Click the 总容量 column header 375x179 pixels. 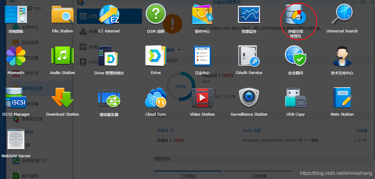point(362,130)
